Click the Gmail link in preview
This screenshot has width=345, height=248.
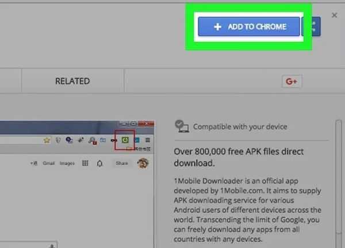coord(49,163)
